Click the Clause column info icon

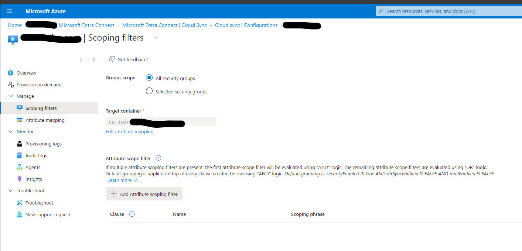coord(132,214)
